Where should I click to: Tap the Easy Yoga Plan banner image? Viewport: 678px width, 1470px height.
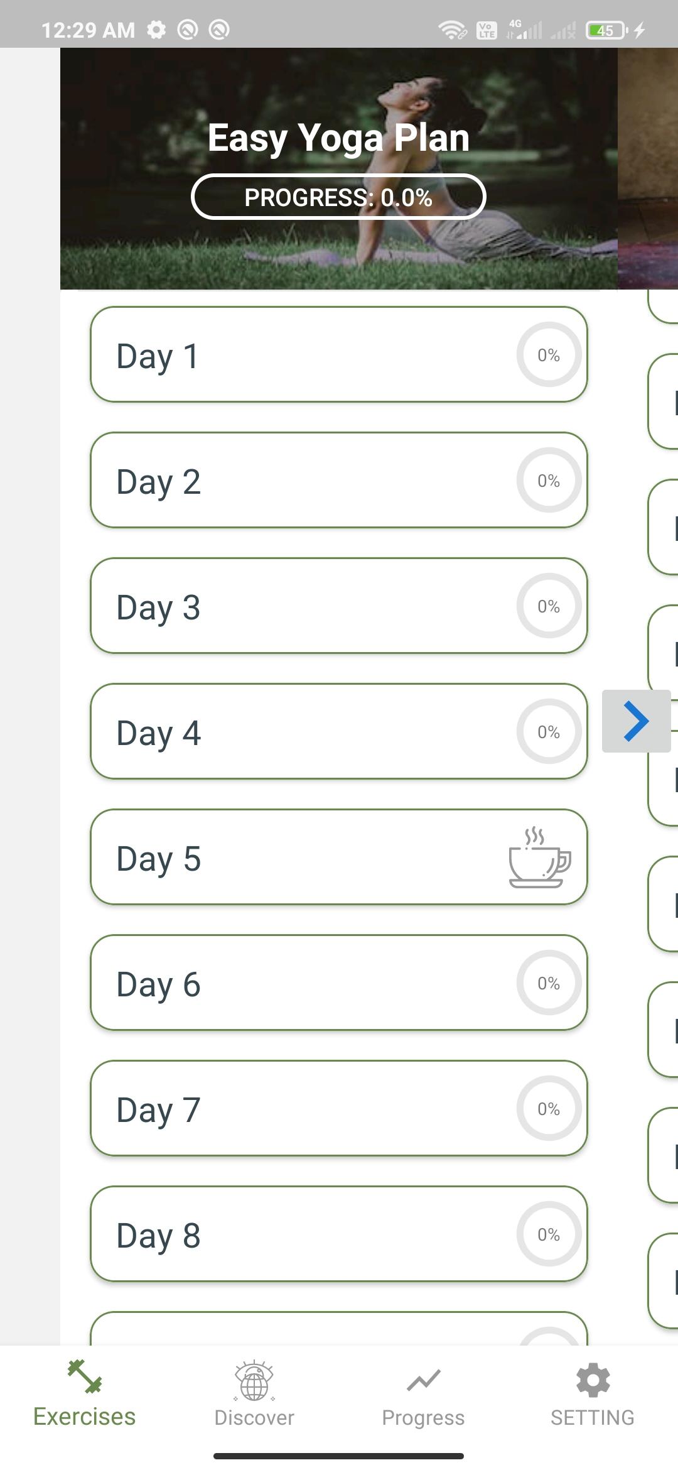(x=339, y=168)
